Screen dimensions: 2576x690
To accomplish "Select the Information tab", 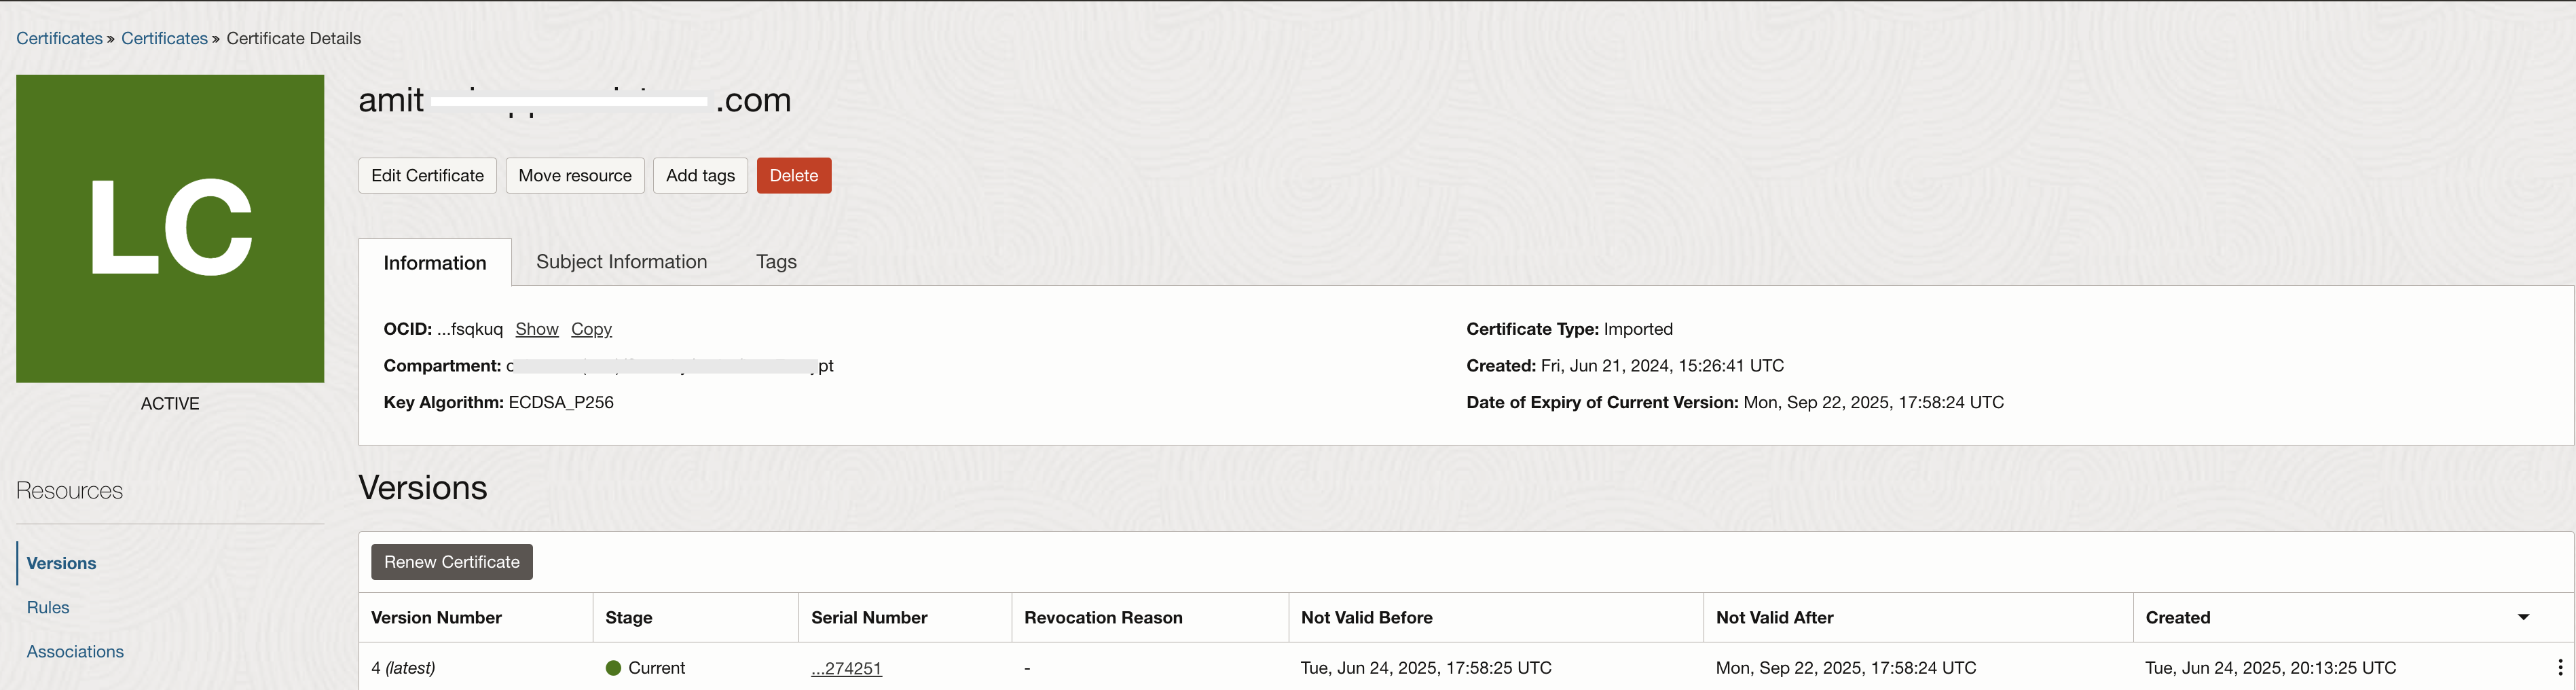I will click(x=435, y=263).
